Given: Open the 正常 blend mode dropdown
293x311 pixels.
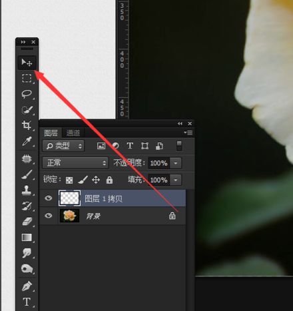Looking at the screenshot, I should (75, 163).
